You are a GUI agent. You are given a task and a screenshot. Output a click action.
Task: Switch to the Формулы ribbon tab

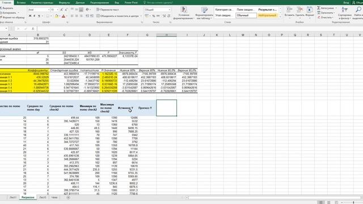coord(64,2)
